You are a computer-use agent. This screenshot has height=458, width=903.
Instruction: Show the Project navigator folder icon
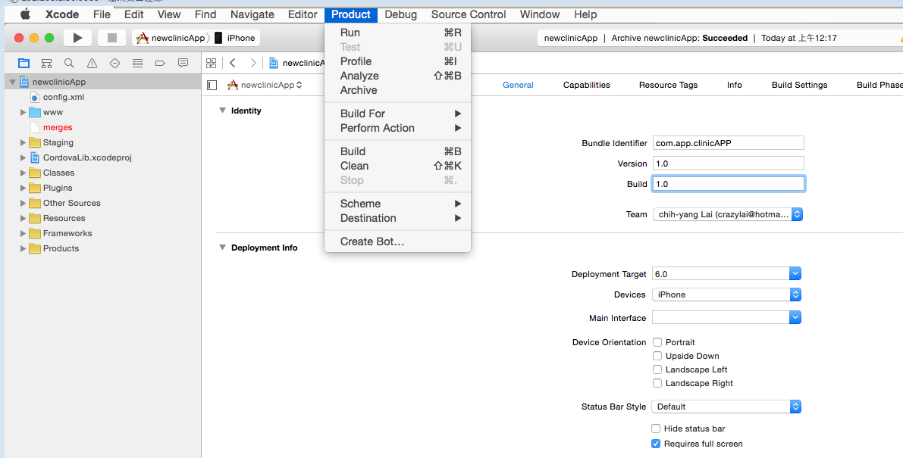[x=24, y=64]
